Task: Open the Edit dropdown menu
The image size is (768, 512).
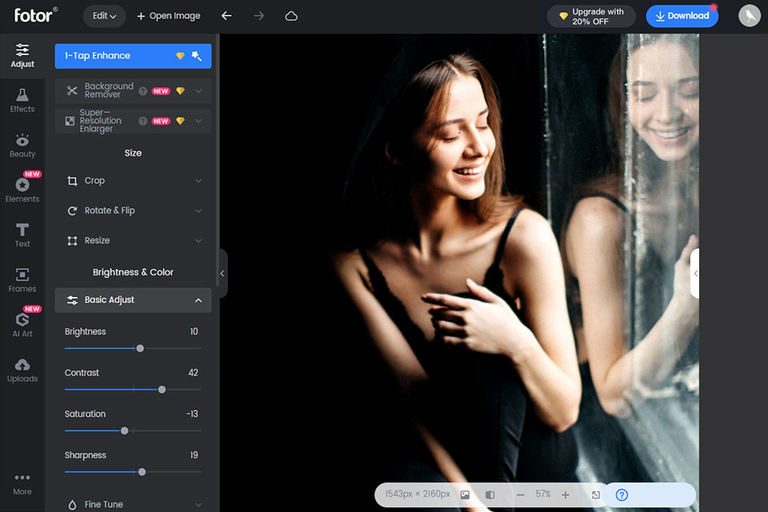Action: tap(104, 16)
